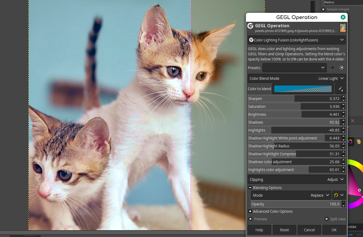Click the Shadows color adjustment slider
Screen dimensions: 363x237
(x=294, y=162)
